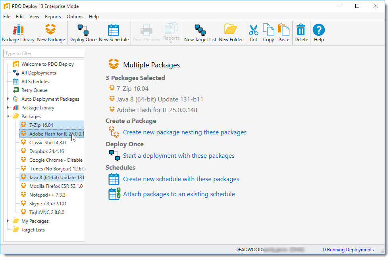Expand Auto Deployment Packages
391x260 pixels.
pos(8,99)
